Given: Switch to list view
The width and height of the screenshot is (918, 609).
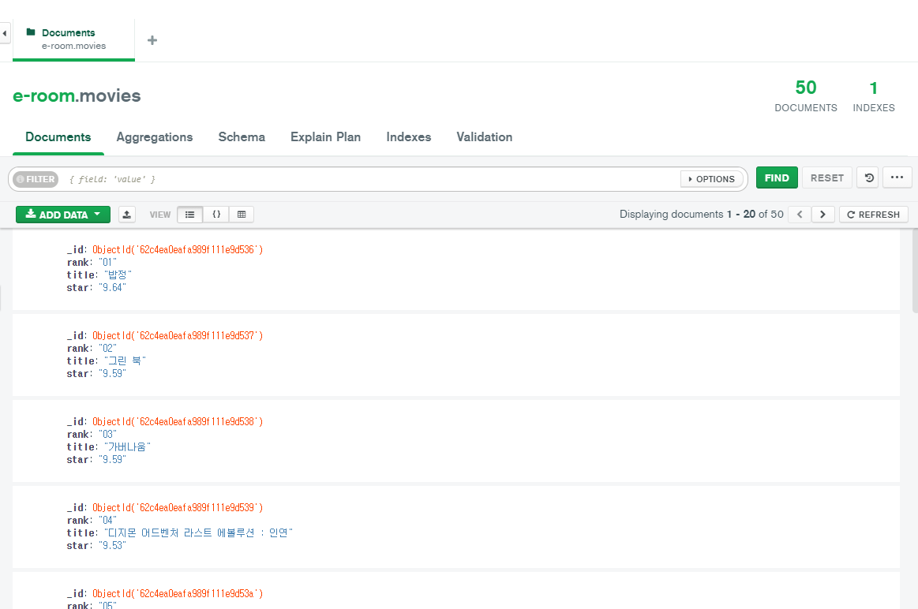Looking at the screenshot, I should 189,215.
